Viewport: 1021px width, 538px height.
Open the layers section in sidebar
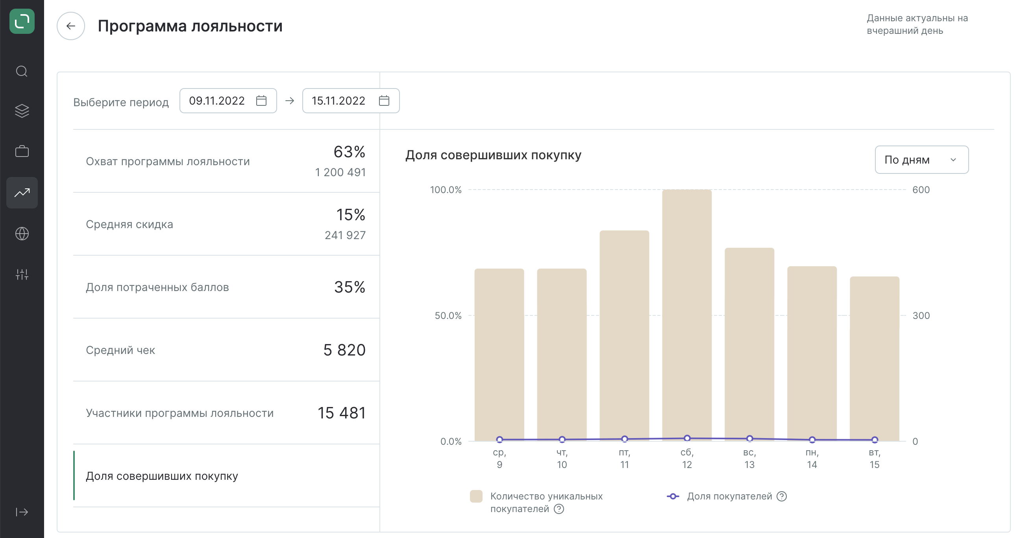pos(22,111)
